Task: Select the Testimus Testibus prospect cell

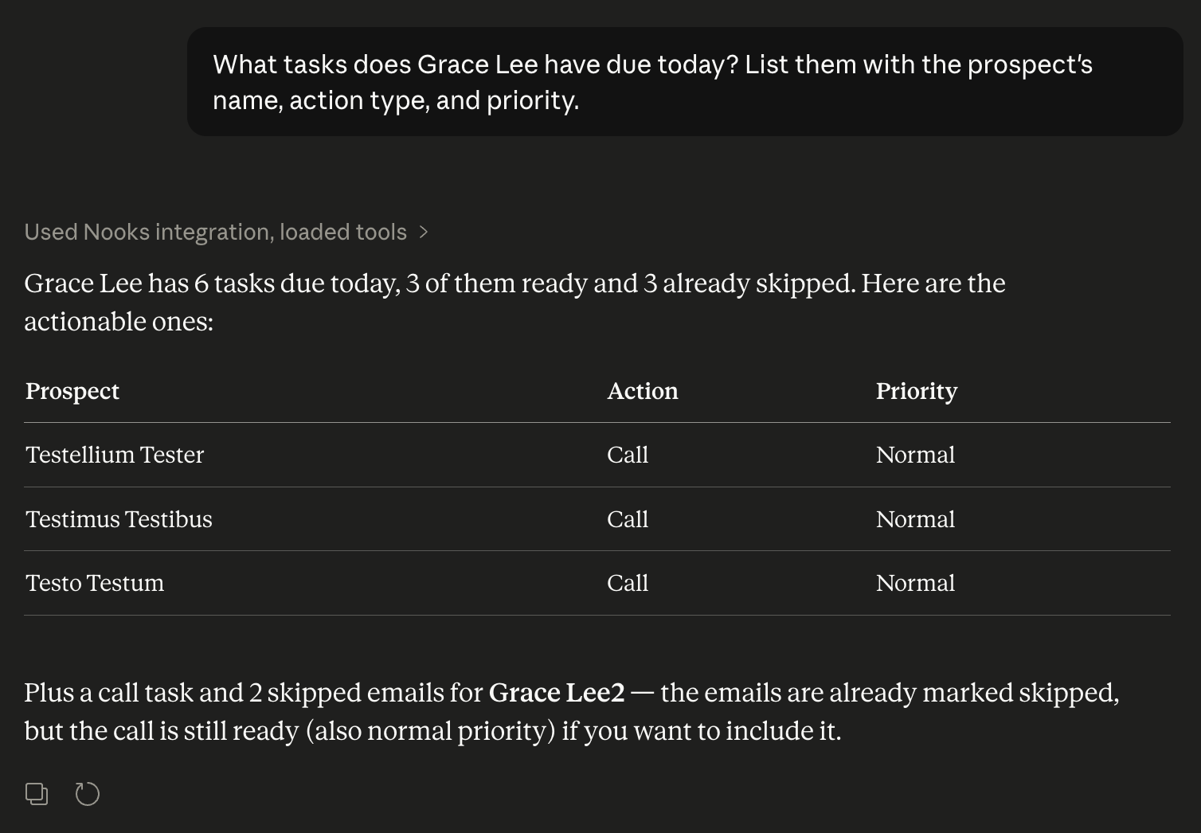Action: pyautogui.click(x=119, y=519)
